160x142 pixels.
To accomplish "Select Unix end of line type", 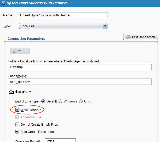I will click(x=81, y=101).
